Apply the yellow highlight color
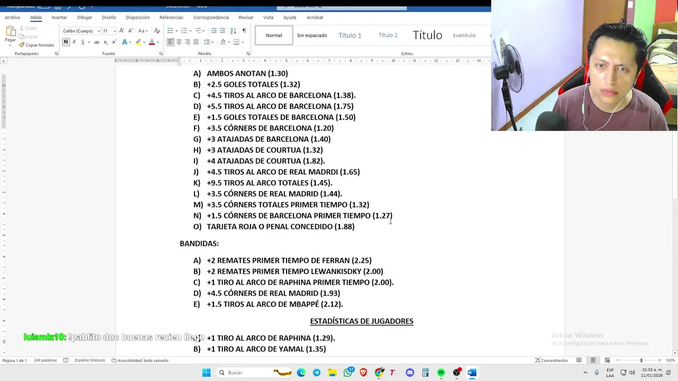Viewport: 678px width, 381px height. click(x=138, y=42)
